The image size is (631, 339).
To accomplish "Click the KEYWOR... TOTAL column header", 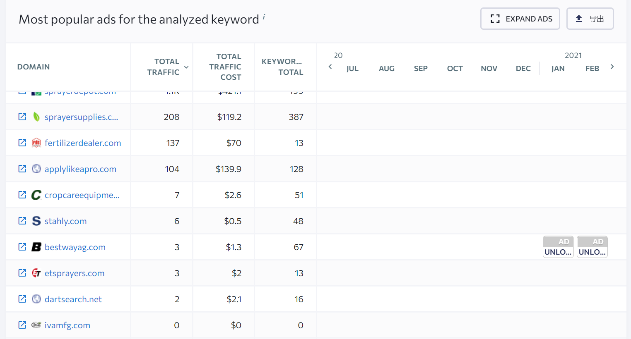I will pyautogui.click(x=282, y=67).
